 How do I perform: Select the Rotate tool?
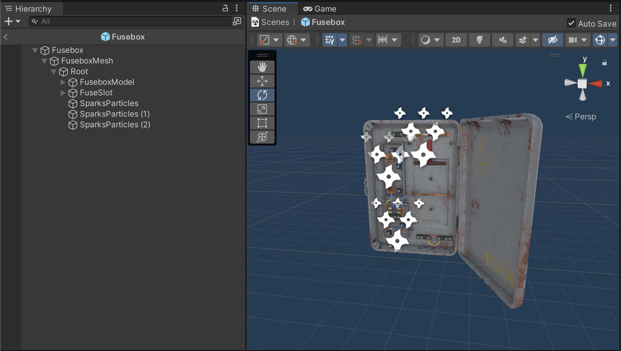tap(262, 95)
